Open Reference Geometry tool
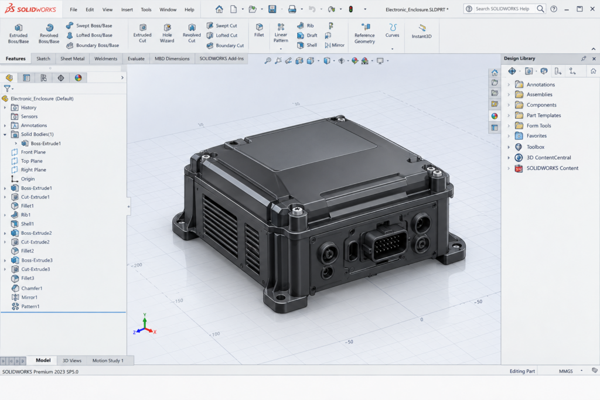The width and height of the screenshot is (600, 400). [364, 33]
